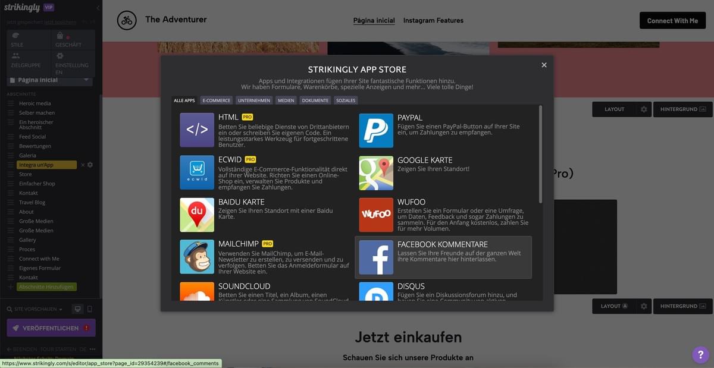Image resolution: width=714 pixels, height=368 pixels.
Task: Switch to the Unternehmen tab
Action: coord(254,100)
